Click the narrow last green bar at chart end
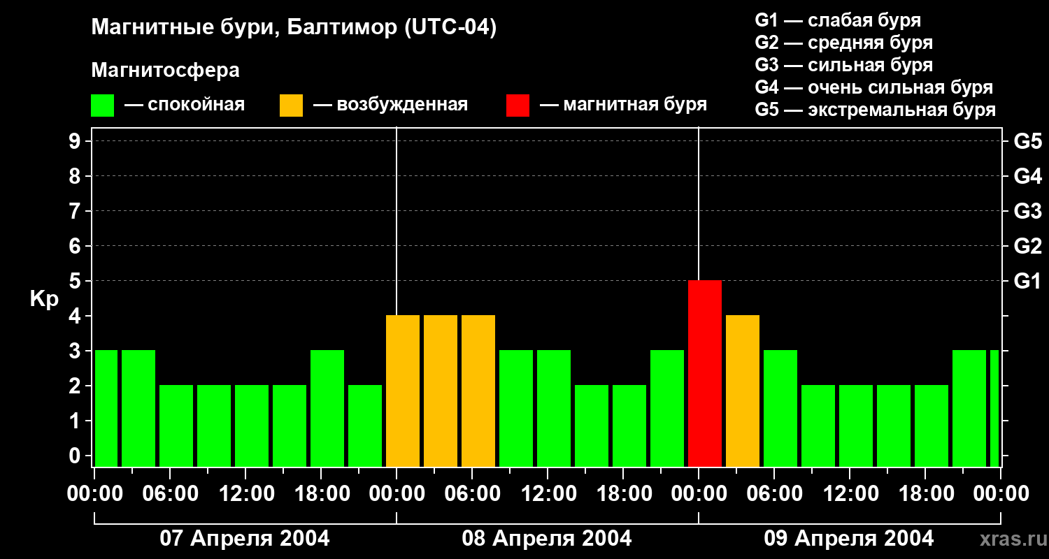 pyautogui.click(x=994, y=408)
